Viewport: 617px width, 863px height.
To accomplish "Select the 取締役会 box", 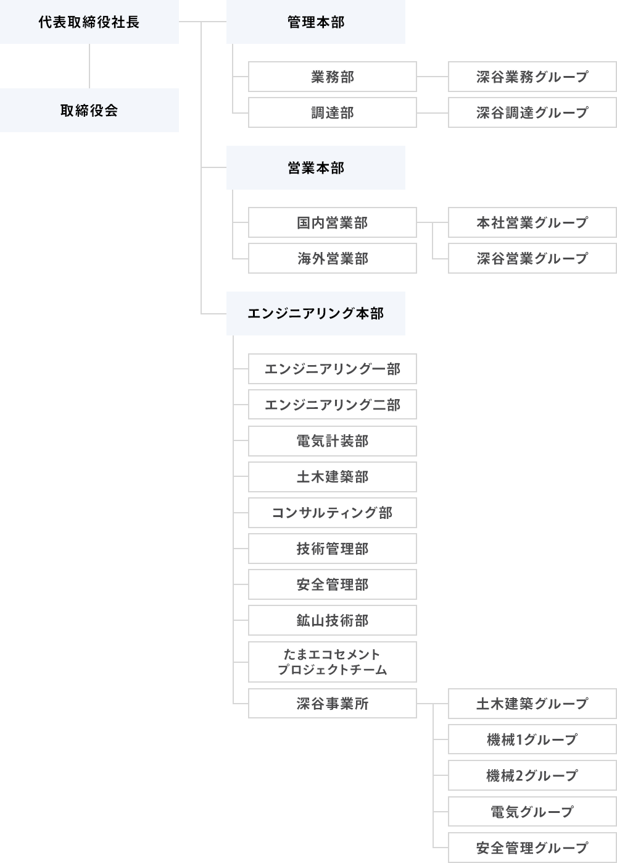I will [x=89, y=111].
